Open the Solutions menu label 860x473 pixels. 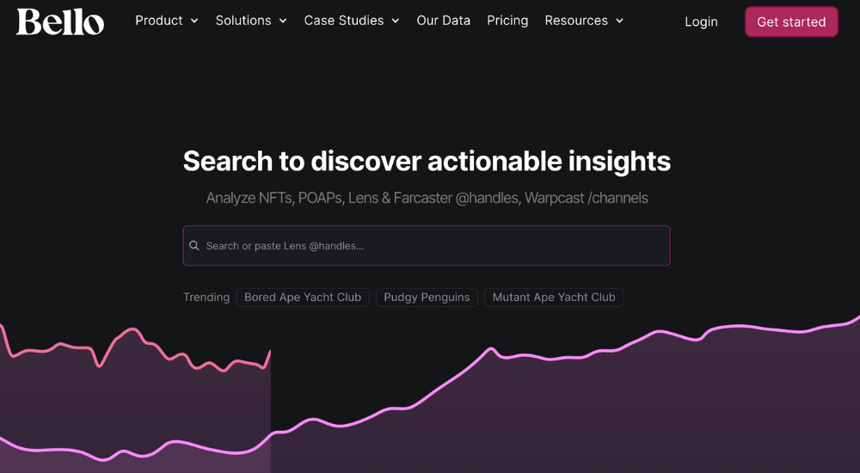[x=243, y=21]
